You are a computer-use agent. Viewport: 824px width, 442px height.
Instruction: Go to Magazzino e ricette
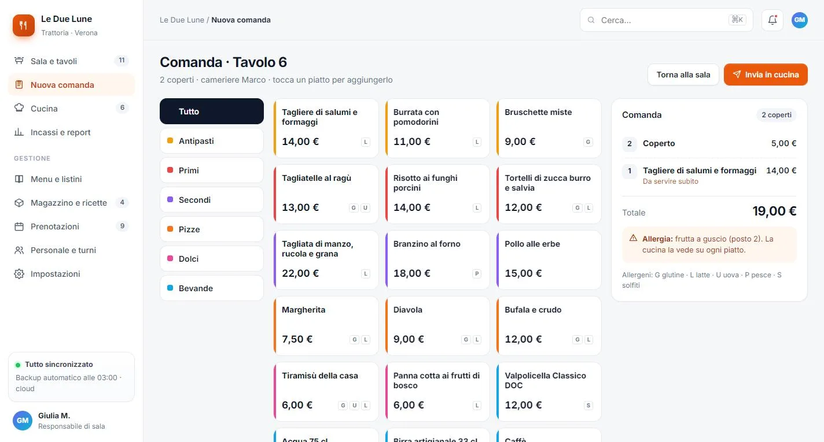[72, 203]
